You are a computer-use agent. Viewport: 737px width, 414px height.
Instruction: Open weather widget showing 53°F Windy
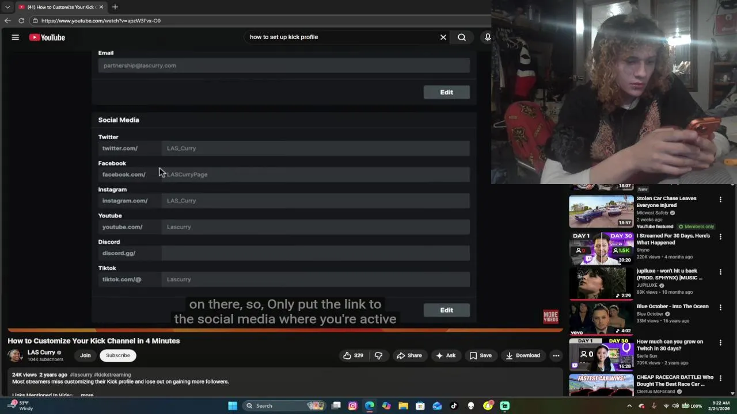pyautogui.click(x=20, y=406)
